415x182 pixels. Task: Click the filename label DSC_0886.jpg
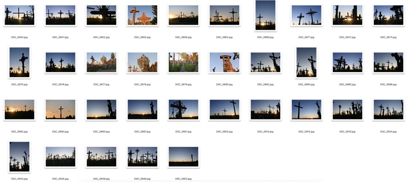point(389,85)
